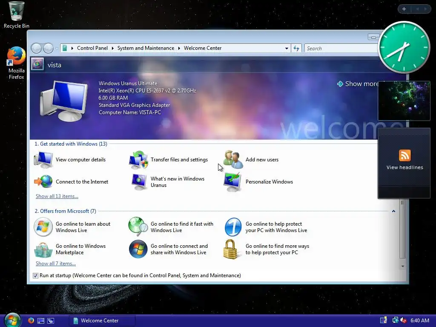Click the Switch between windows quick launch icon
The image size is (436, 327).
point(51,321)
